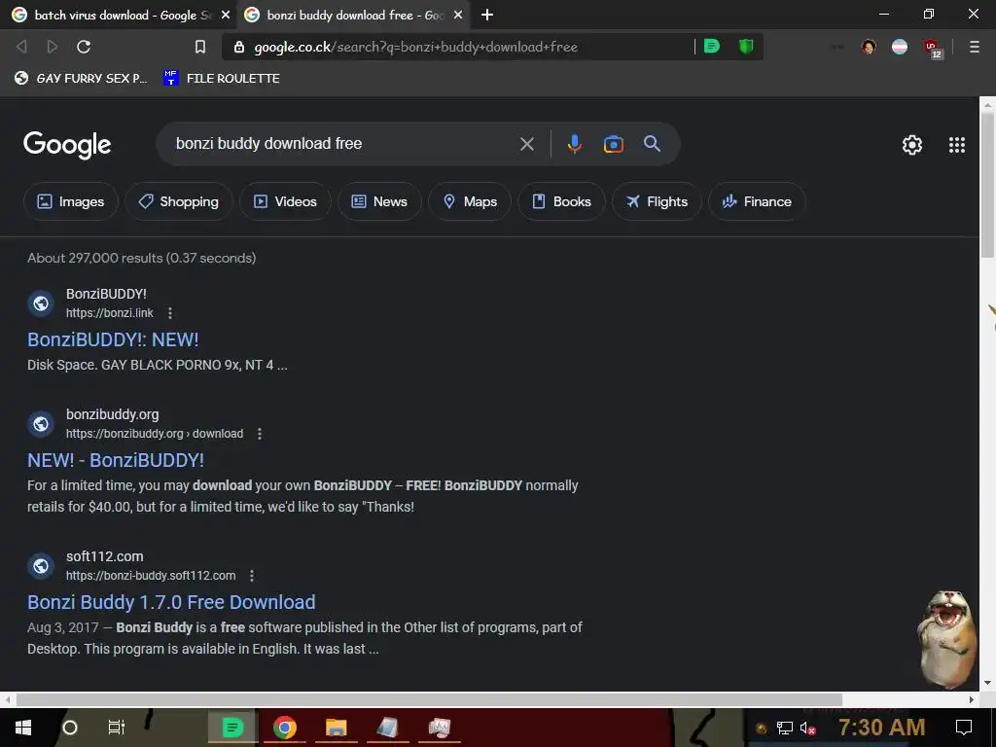Open Cortana search circle on taskbar
This screenshot has width=996, height=747.
pos(70,728)
